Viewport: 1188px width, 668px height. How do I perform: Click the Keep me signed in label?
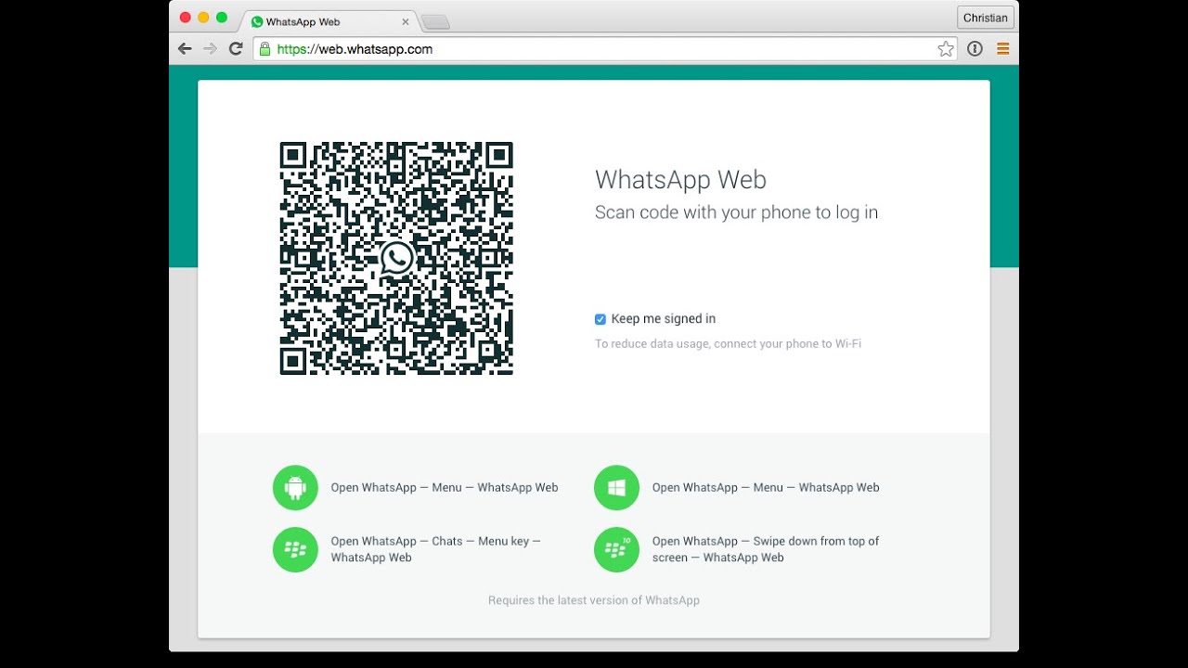pyautogui.click(x=663, y=318)
